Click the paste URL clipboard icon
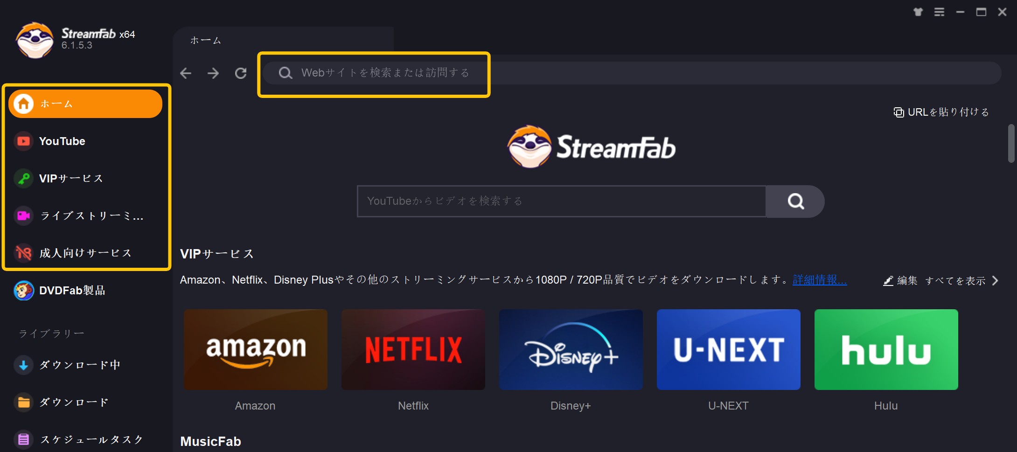This screenshot has height=452, width=1017. coord(899,112)
